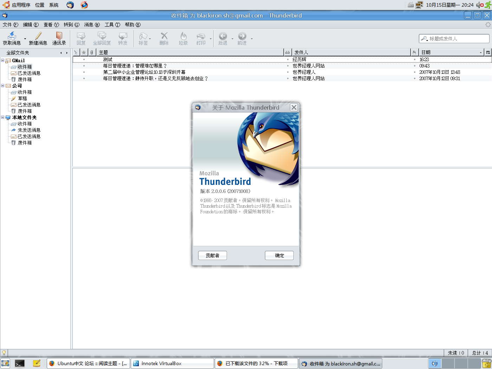The image size is (492, 369).
Task: Open the Back history dropdown arrow
Action: 232,39
